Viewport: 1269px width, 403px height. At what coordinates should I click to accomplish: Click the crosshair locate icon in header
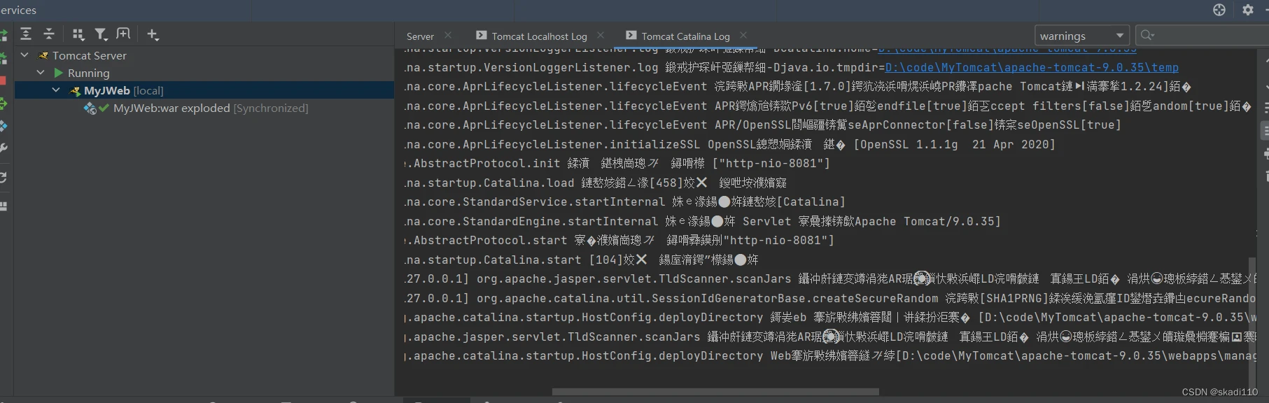(1219, 10)
